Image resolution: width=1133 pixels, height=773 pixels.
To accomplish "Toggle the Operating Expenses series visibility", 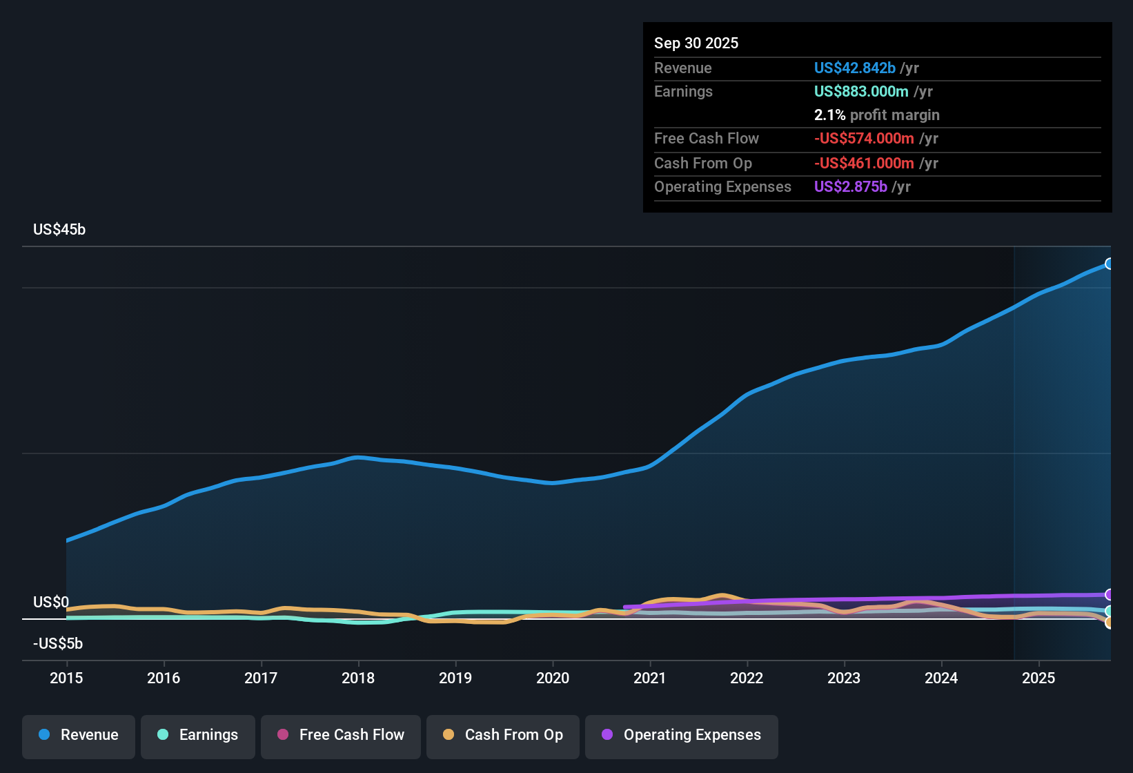I will (x=681, y=736).
